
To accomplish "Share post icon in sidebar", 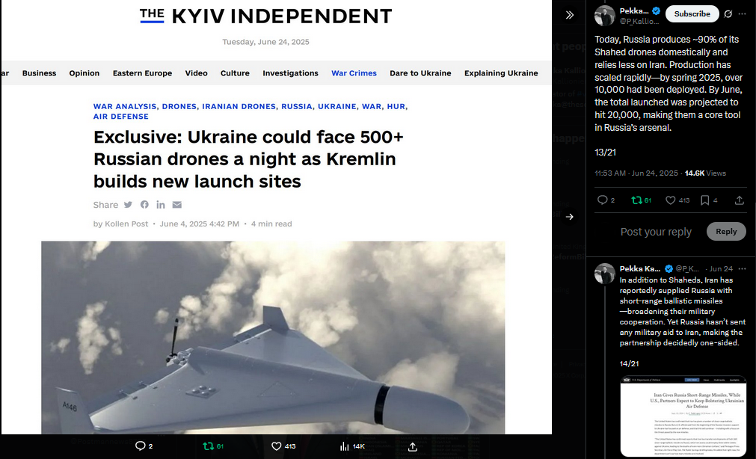I will tap(739, 200).
